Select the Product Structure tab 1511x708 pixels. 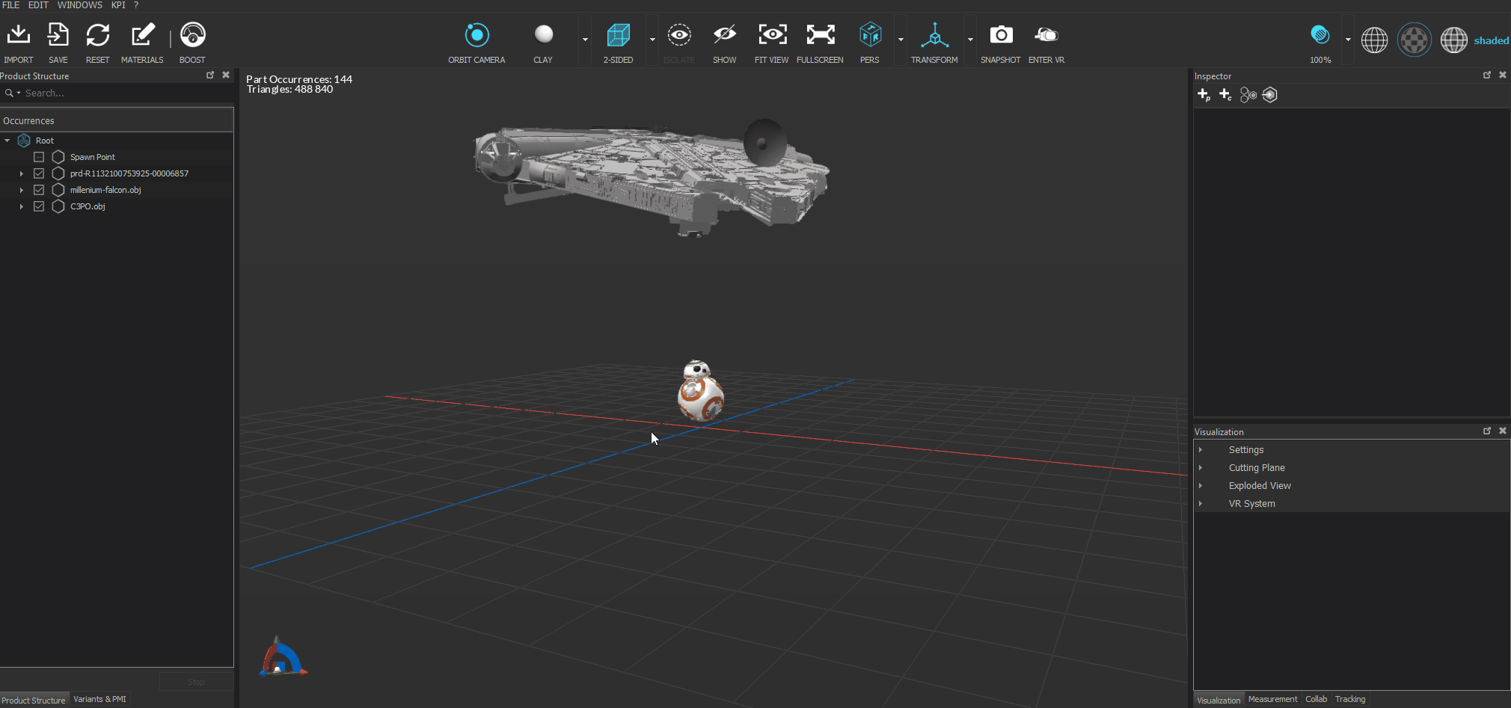tap(34, 701)
